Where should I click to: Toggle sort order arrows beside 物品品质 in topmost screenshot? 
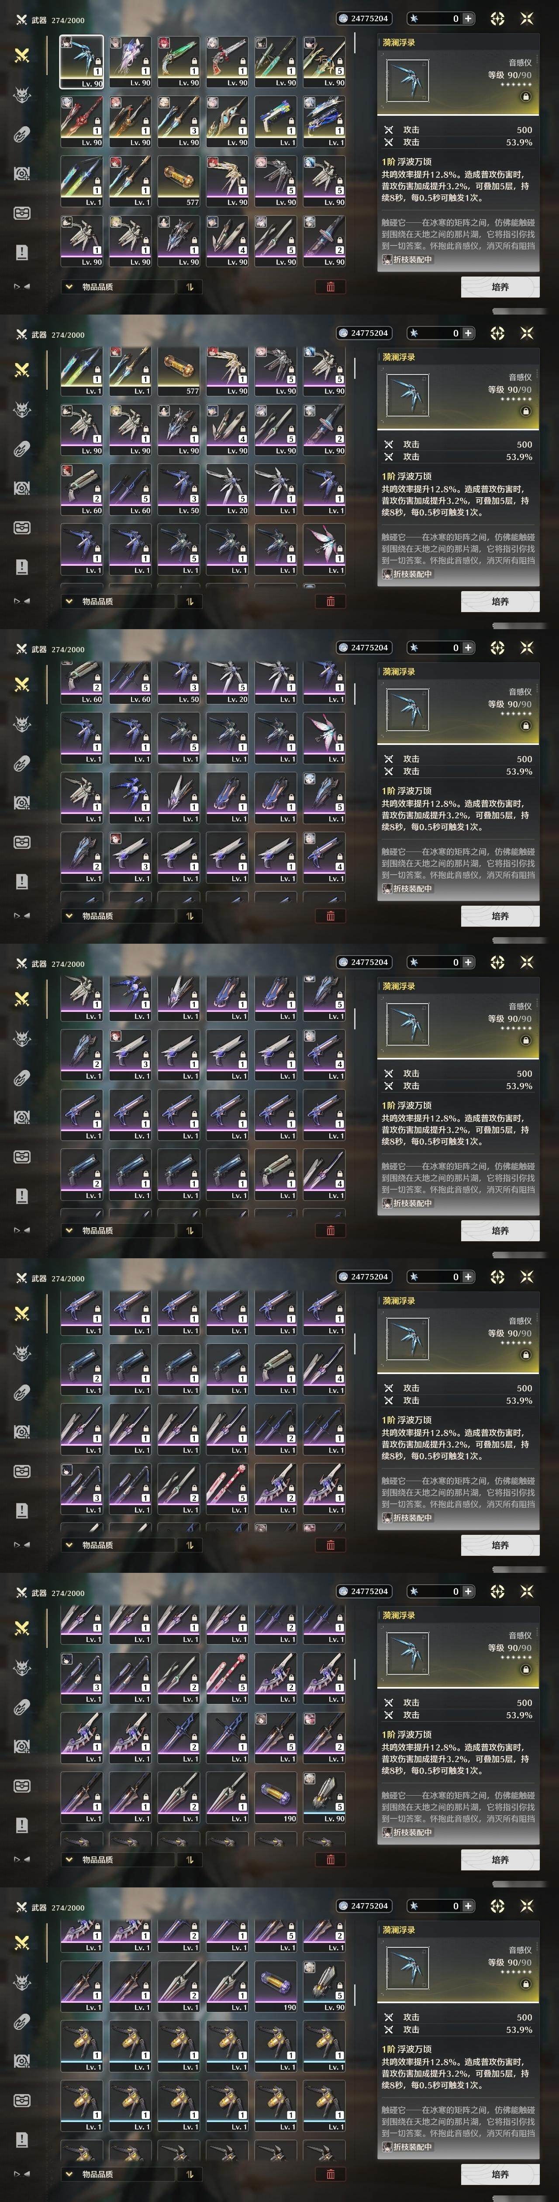tap(190, 287)
